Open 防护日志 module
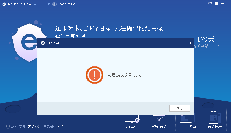The height and width of the screenshot is (133, 231). tap(215, 119)
